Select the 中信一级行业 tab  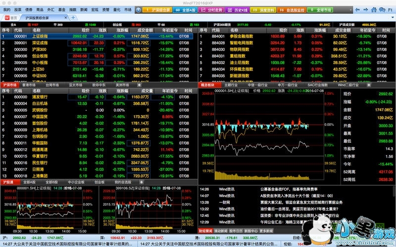click(x=257, y=85)
